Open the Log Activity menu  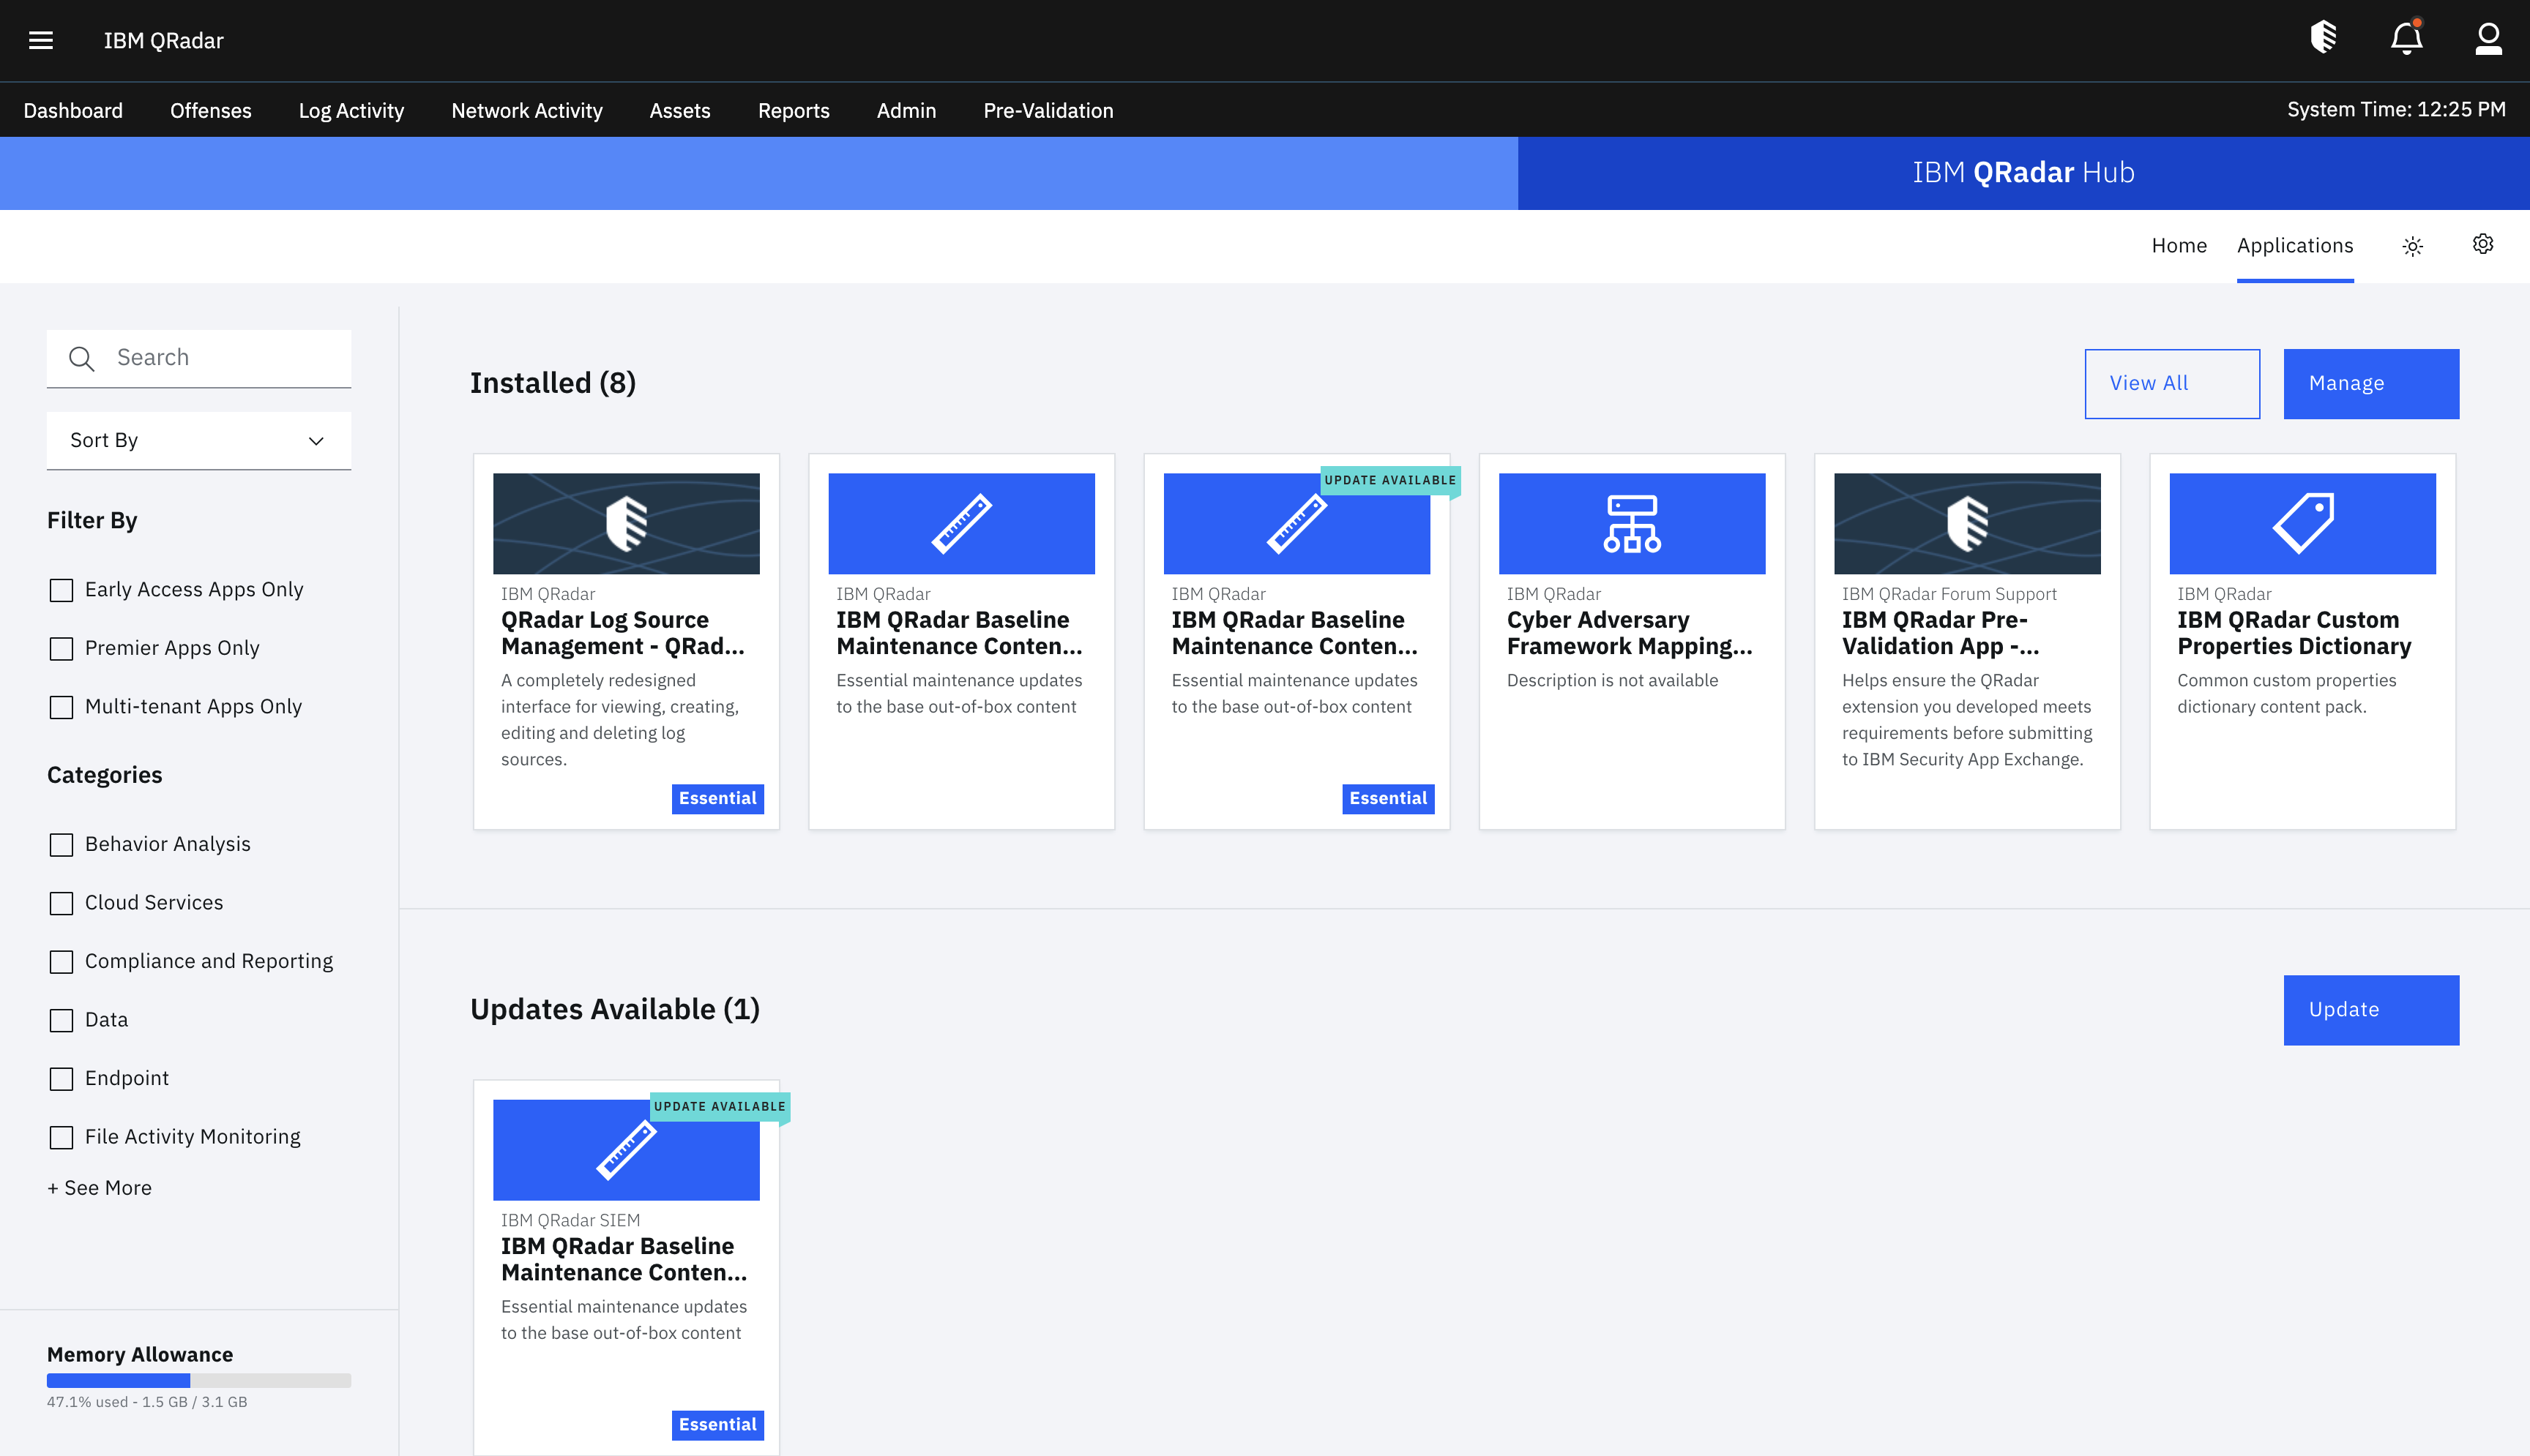point(351,110)
